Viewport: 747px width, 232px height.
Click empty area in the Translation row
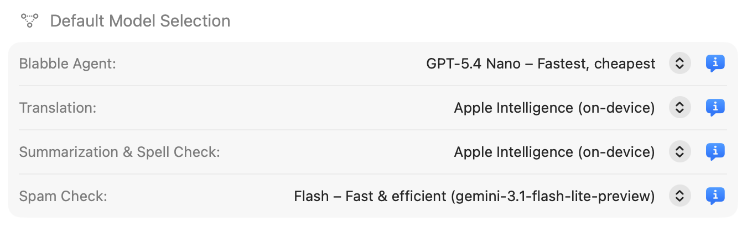click(x=266, y=108)
